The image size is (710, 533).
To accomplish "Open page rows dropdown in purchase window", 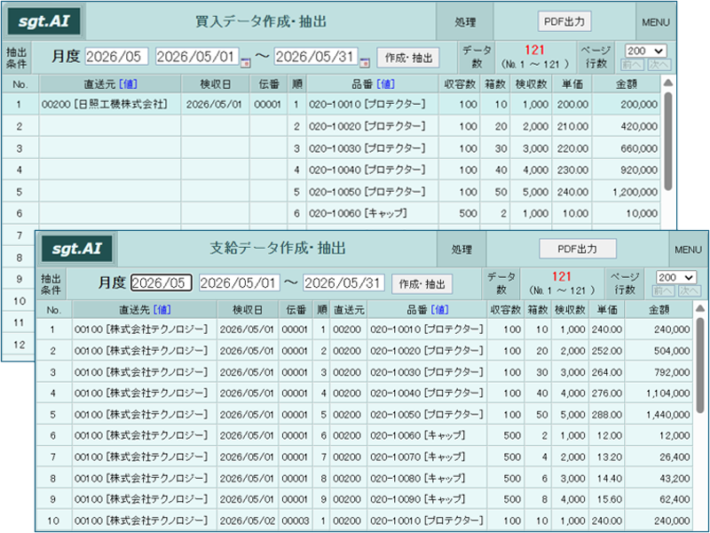I will [x=645, y=51].
